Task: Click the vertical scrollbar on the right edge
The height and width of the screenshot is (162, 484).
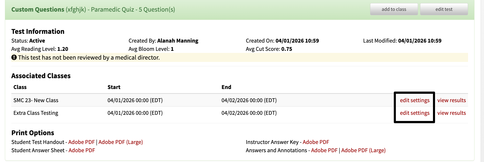Action: [x=482, y=81]
